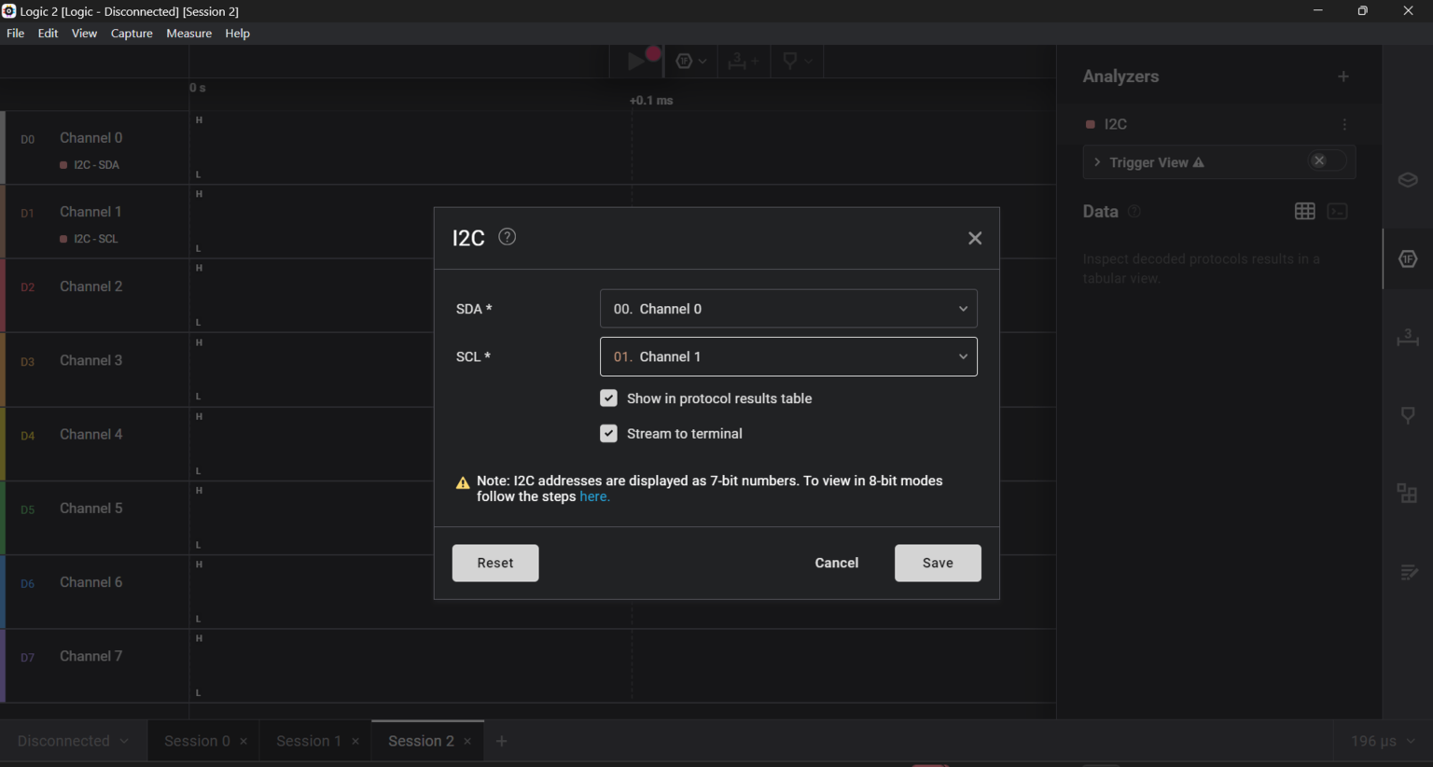Click the timing marker icon in top toolbar
The width and height of the screenshot is (1433, 767).
790,61
